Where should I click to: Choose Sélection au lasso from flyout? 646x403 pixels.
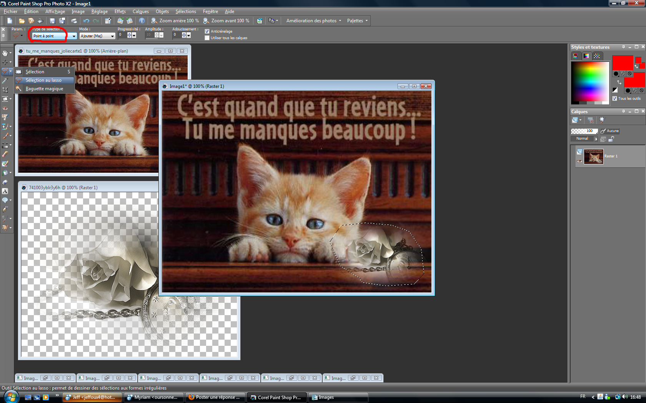coord(44,80)
